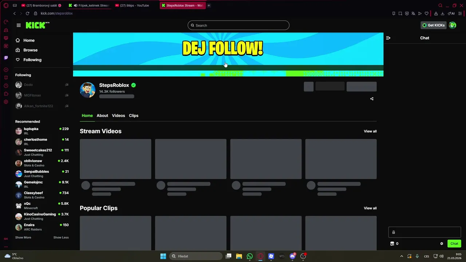Open recommended channel Classybeef
The image size is (466, 262).
pos(42,195)
